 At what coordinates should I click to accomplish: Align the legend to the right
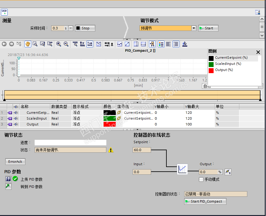[176, 44]
